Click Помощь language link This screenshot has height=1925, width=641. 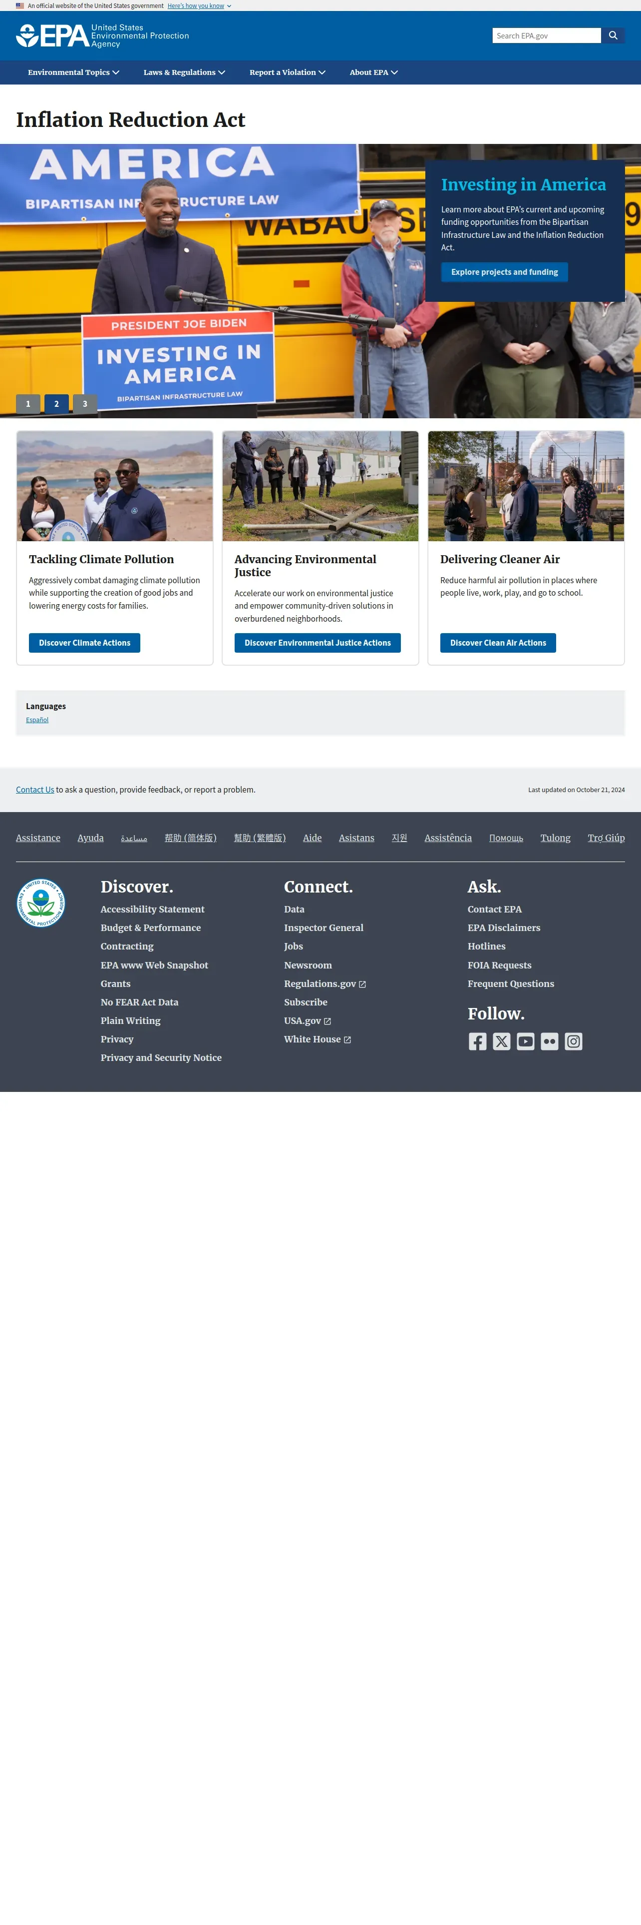(x=506, y=838)
